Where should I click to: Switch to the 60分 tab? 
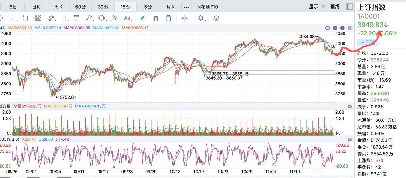[x=81, y=7]
